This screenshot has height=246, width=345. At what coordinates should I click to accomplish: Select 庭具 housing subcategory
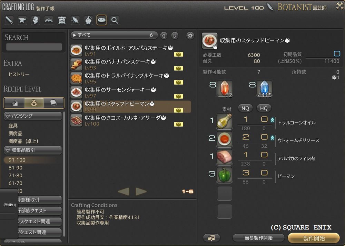[x=13, y=126]
